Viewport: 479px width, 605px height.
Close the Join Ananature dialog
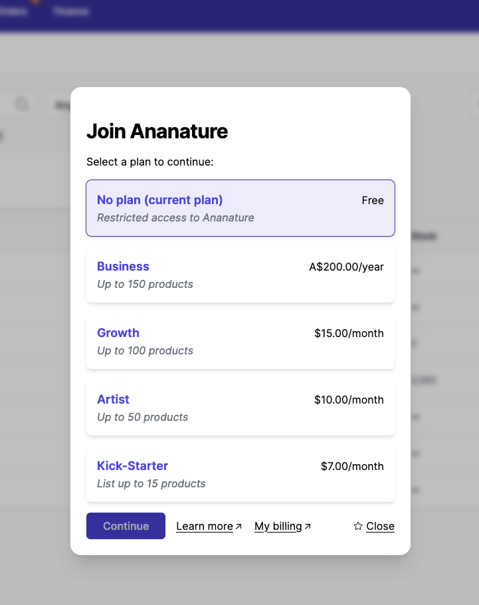tap(381, 526)
